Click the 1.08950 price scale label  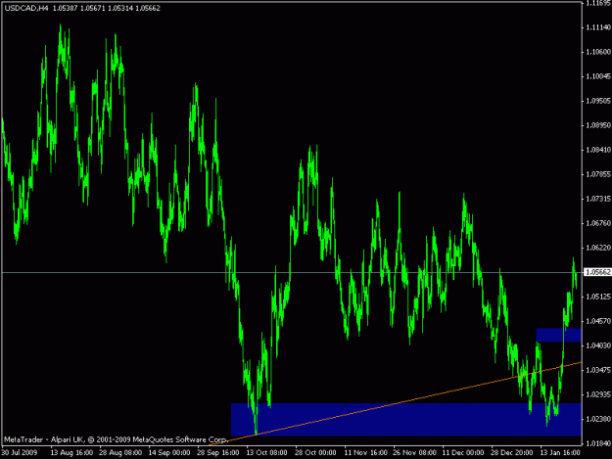click(598, 125)
